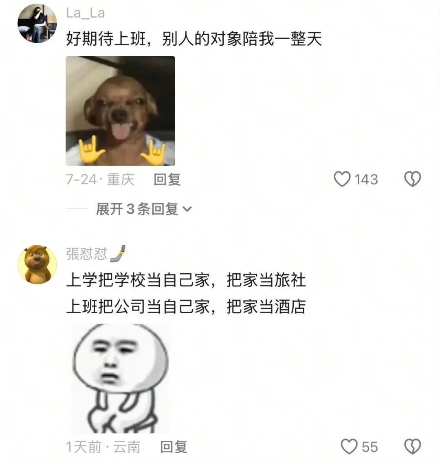This screenshot has width=440, height=463.
Task: Like La_La's comment with the heart icon
Action: pyautogui.click(x=342, y=179)
